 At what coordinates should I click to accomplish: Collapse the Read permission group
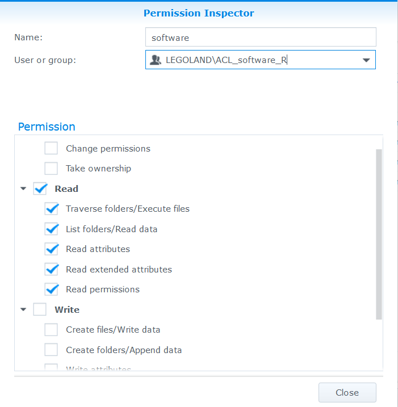pyautogui.click(x=23, y=189)
